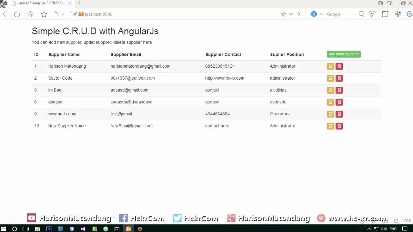Delete supplier with ID 6
Image resolution: width=413 pixels, height=232 pixels.
339,102
